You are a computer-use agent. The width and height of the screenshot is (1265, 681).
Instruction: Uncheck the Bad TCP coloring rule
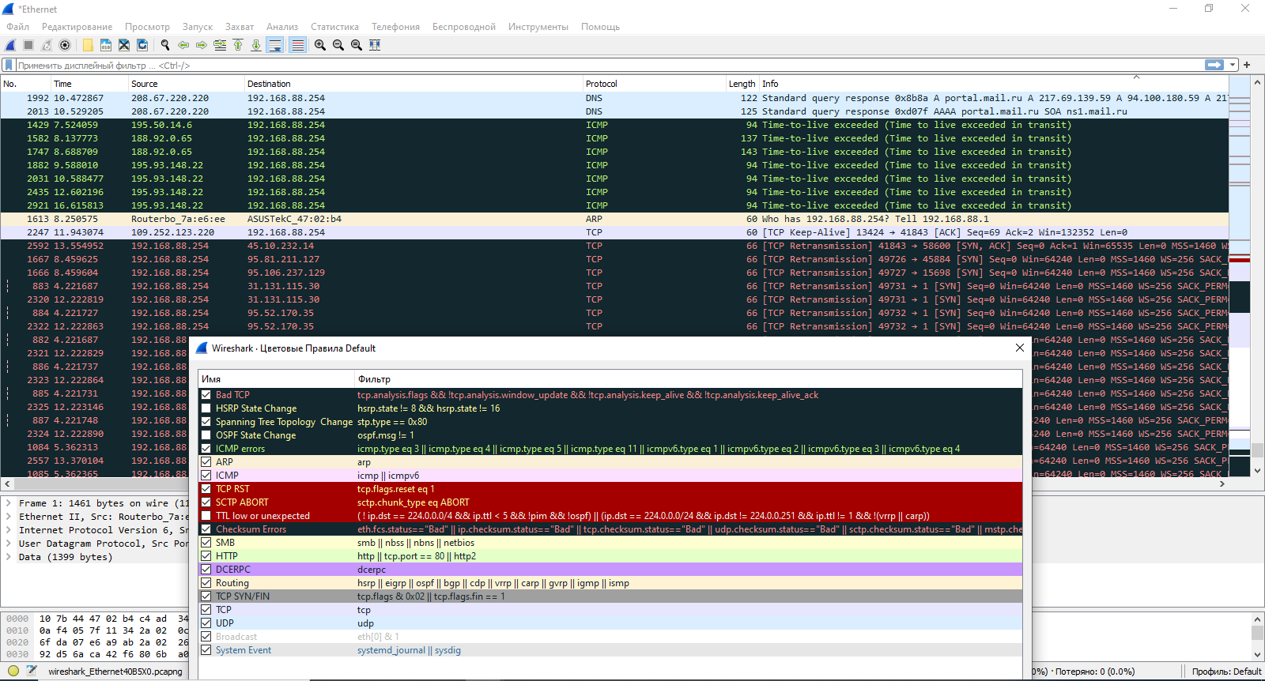[206, 395]
